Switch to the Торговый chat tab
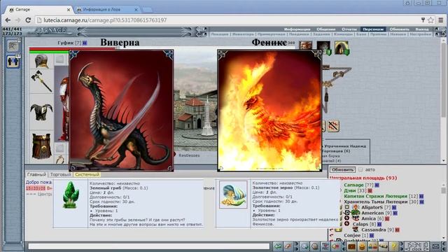 click(60, 174)
